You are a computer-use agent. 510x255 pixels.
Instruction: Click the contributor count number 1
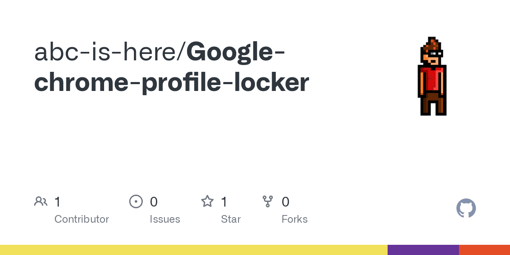(57, 202)
